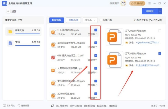Screen dimensions: 168x109
Task: Click the PDF icon of 046-通风与空调 file
Action: [53, 58]
